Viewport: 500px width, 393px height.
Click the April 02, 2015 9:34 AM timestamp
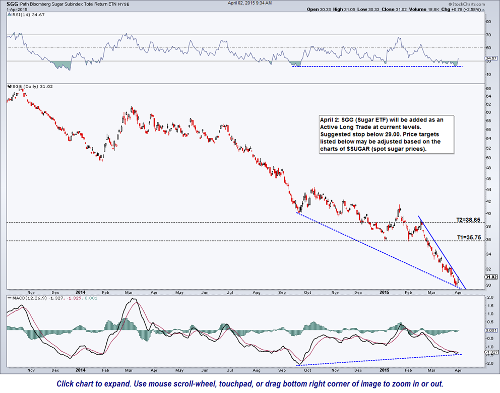tap(250, 3)
